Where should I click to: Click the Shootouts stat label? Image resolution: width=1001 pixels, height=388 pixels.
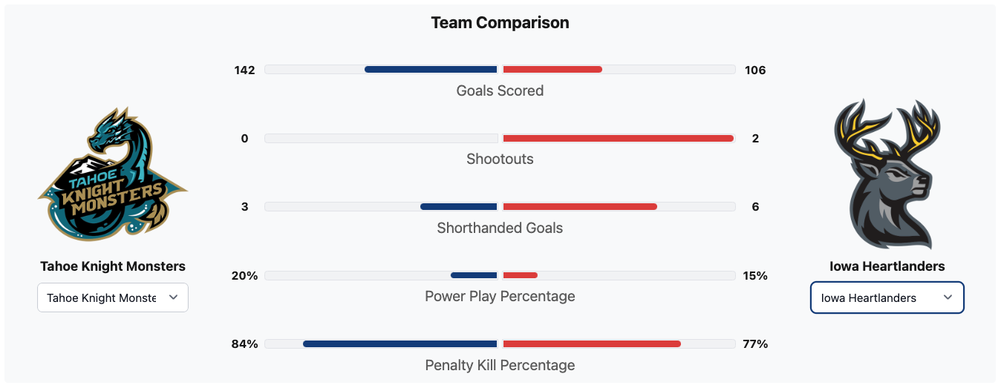500,159
